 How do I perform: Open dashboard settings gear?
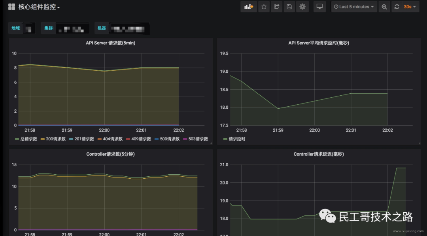(x=302, y=7)
